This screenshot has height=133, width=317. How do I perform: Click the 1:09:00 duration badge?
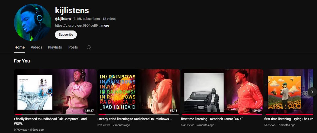tap(256, 111)
